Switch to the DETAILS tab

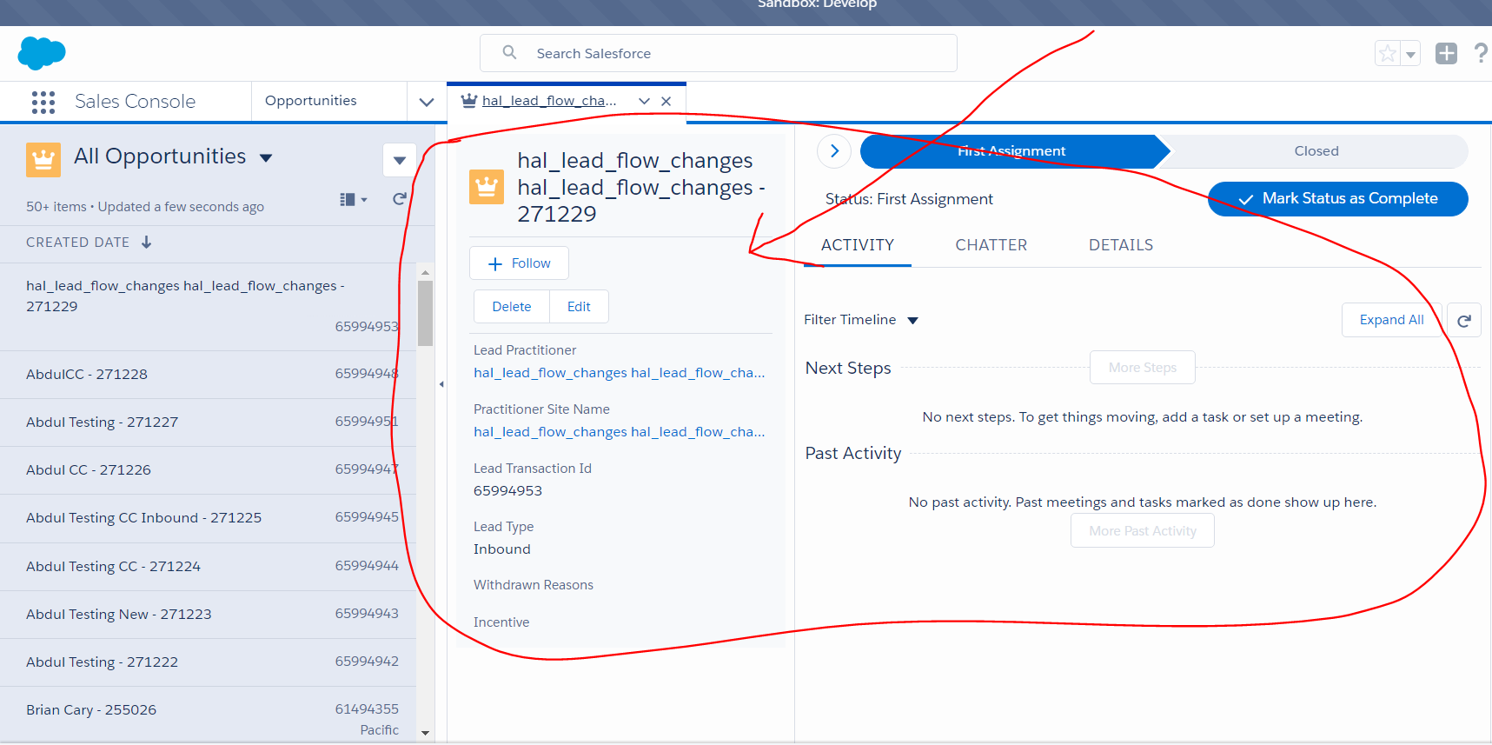coord(1121,245)
